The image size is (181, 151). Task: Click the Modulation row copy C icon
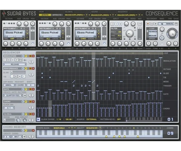pyautogui.click(x=23, y=56)
